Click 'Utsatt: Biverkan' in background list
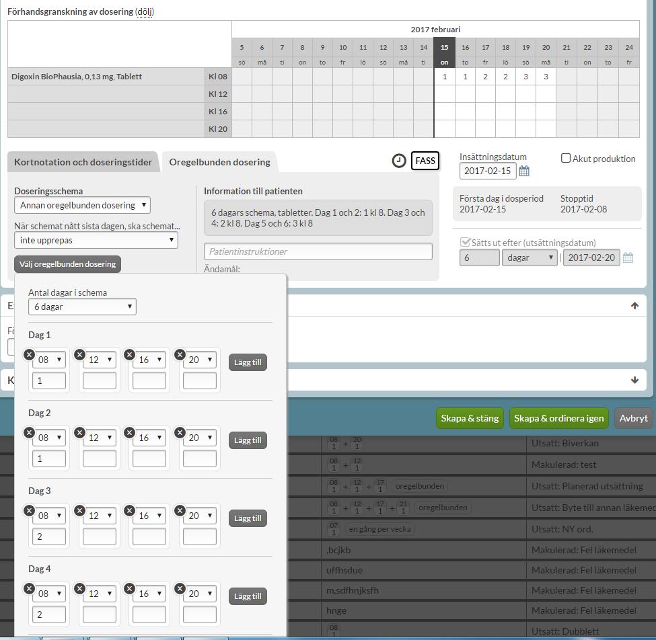The image size is (656, 640). tap(564, 443)
